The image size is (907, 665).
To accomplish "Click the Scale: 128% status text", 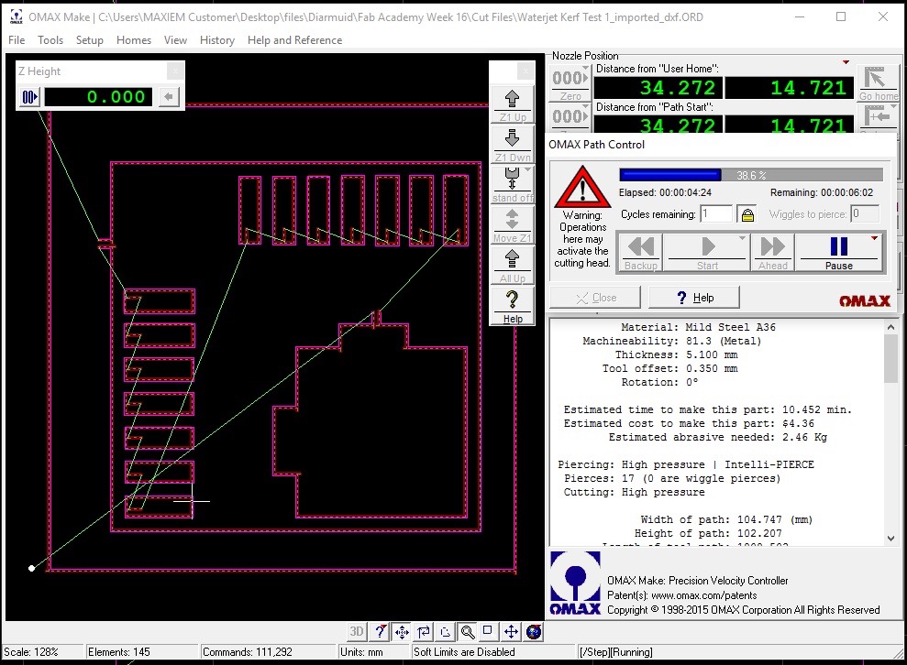I will (31, 651).
